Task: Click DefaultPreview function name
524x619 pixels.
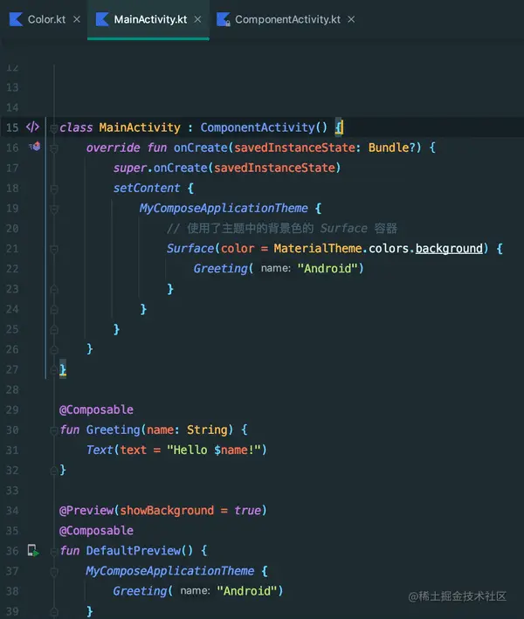Action: click(133, 551)
